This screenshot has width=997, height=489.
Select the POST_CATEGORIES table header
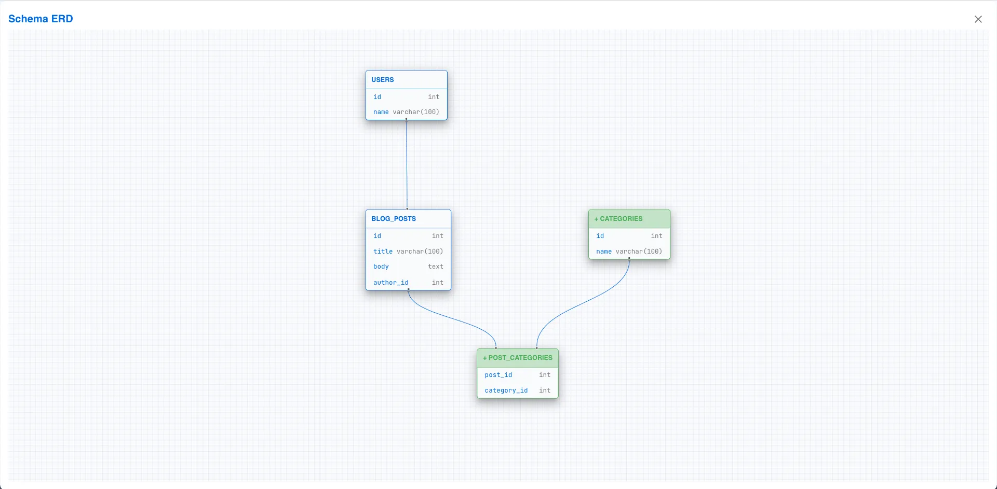[x=518, y=358]
